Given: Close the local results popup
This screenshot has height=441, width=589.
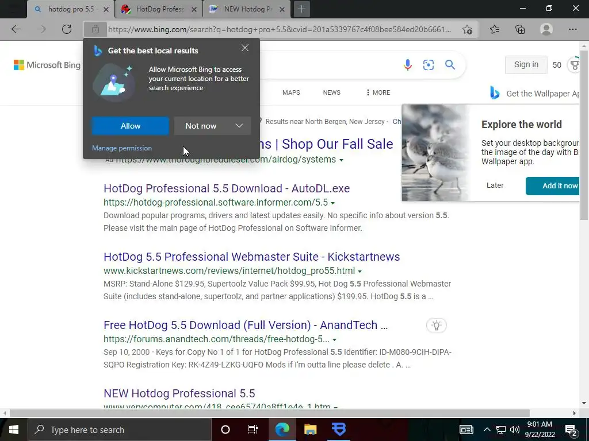Looking at the screenshot, I should click(x=245, y=48).
